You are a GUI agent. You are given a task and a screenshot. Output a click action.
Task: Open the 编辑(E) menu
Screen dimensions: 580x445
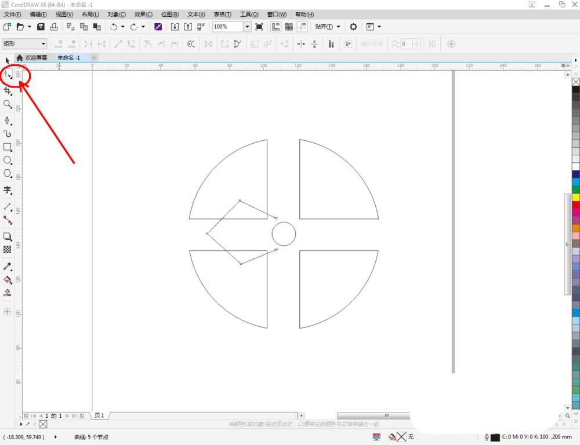[38, 14]
